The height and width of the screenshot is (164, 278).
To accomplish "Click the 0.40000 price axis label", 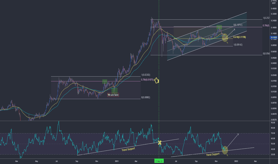I will tap(274, 8).
